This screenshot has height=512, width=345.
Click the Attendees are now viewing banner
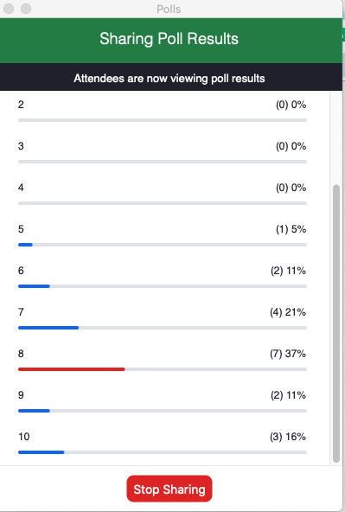pos(169,79)
